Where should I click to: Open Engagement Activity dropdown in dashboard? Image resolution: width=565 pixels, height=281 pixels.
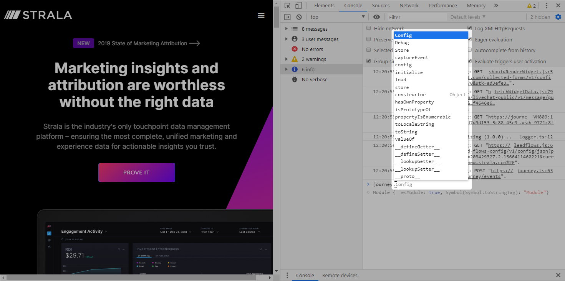(84, 232)
